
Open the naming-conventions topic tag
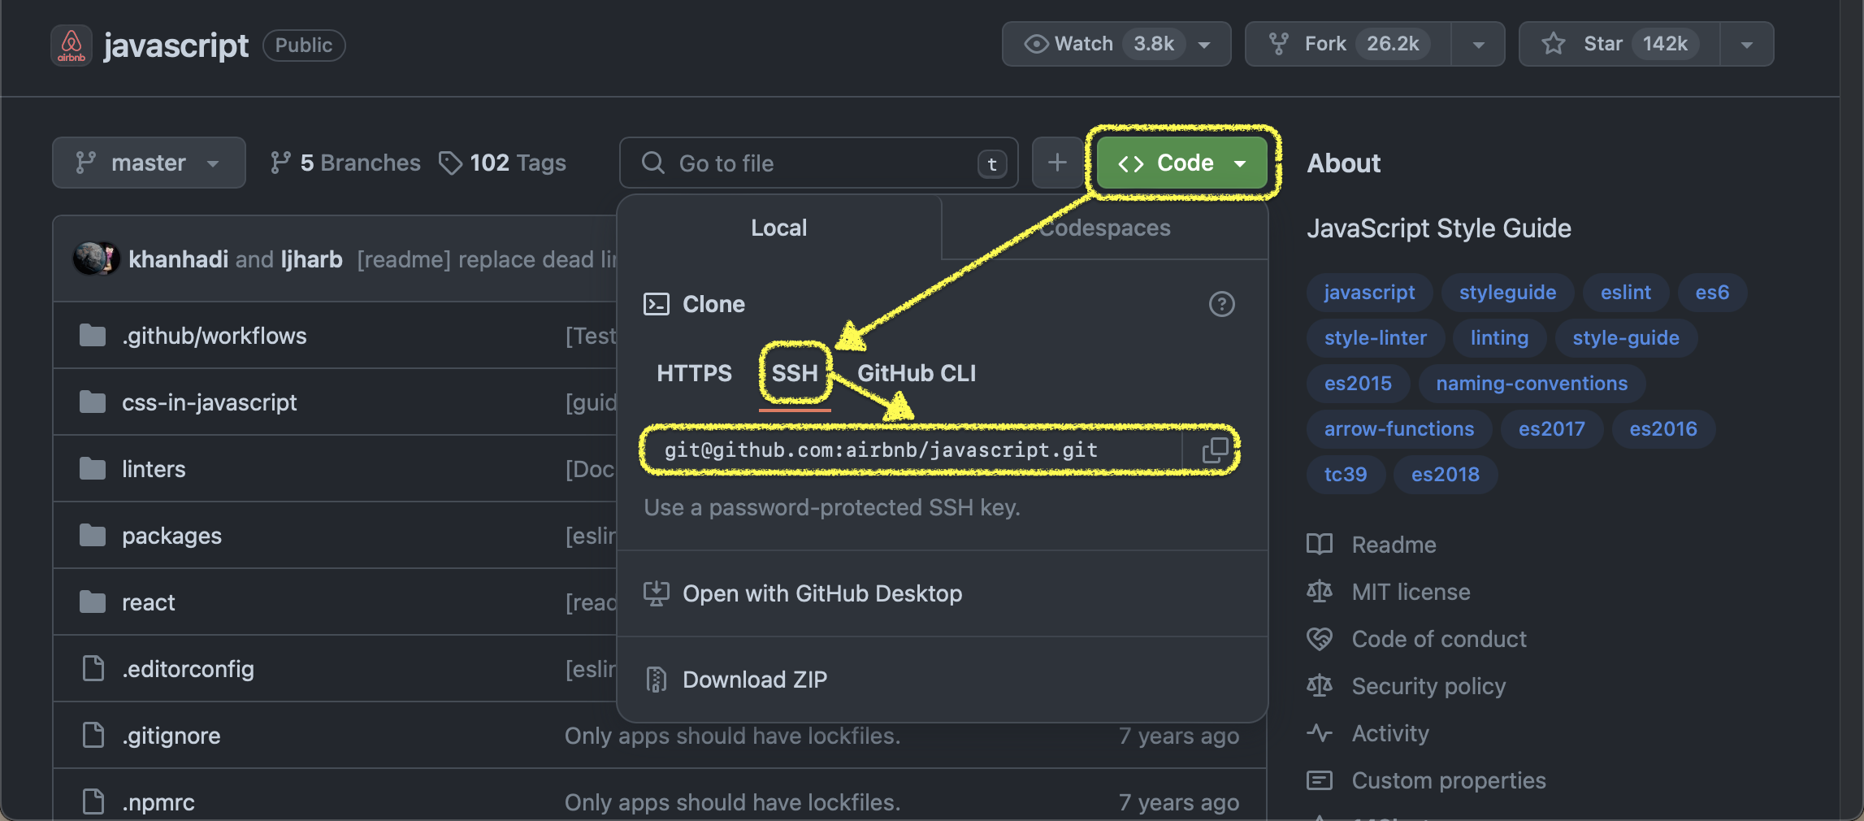(1532, 383)
